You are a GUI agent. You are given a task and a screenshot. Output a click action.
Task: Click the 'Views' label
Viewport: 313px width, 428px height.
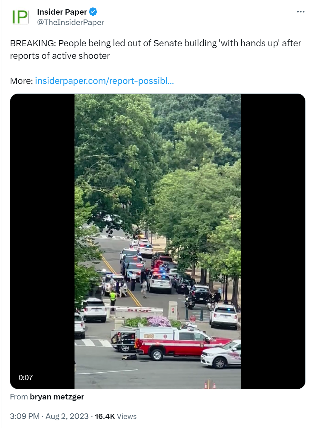[127, 416]
